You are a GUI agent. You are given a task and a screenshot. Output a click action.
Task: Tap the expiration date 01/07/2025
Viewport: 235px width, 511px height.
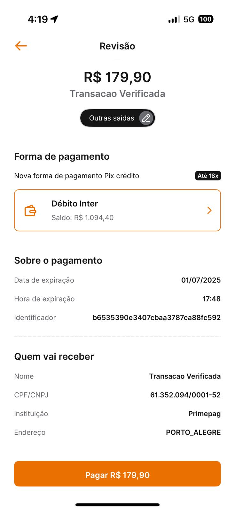tap(201, 280)
